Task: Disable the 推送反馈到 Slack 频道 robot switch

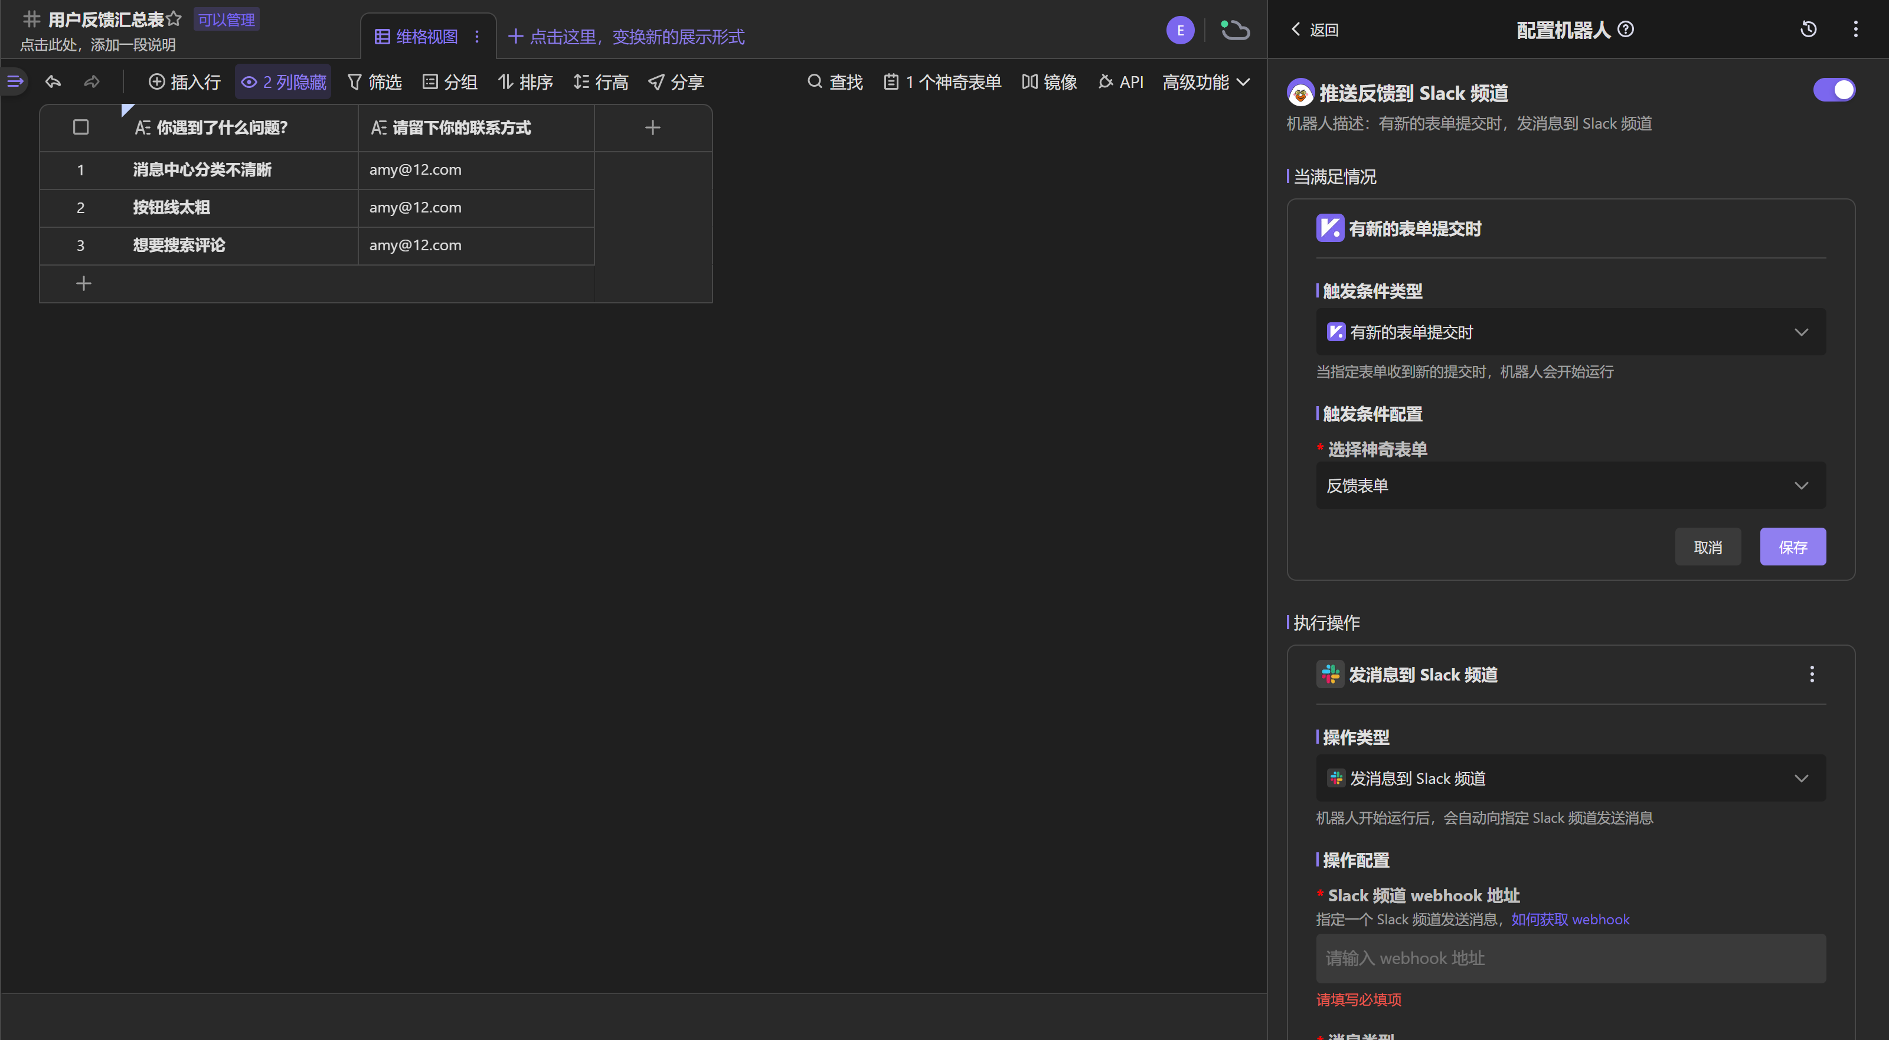Action: 1834,90
